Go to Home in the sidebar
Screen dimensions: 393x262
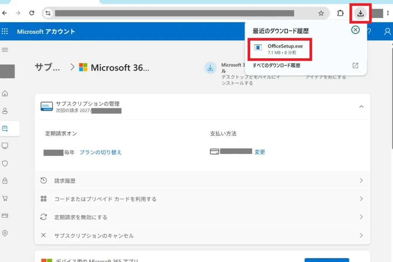[5, 94]
